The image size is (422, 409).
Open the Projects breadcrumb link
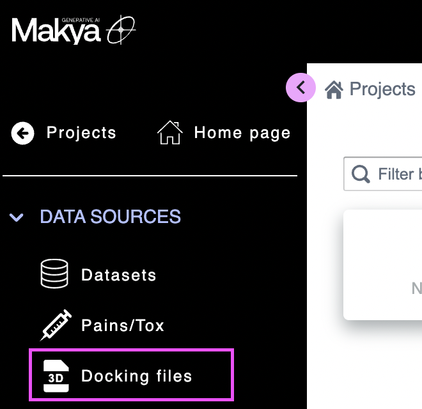(x=382, y=89)
